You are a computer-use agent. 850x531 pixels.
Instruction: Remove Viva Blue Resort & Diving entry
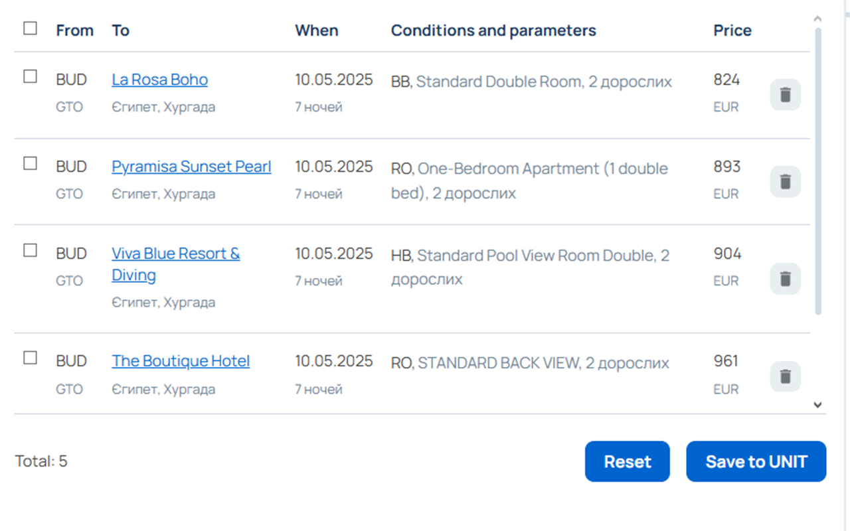coord(785,278)
